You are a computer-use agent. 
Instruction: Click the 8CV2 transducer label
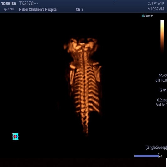click(163, 76)
